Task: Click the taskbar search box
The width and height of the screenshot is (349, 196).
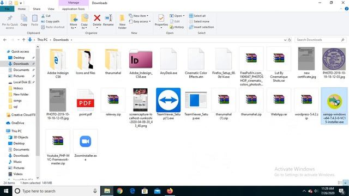Action: point(56,191)
